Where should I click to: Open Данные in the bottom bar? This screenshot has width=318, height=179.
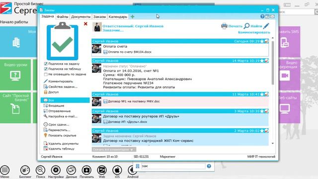71,172
